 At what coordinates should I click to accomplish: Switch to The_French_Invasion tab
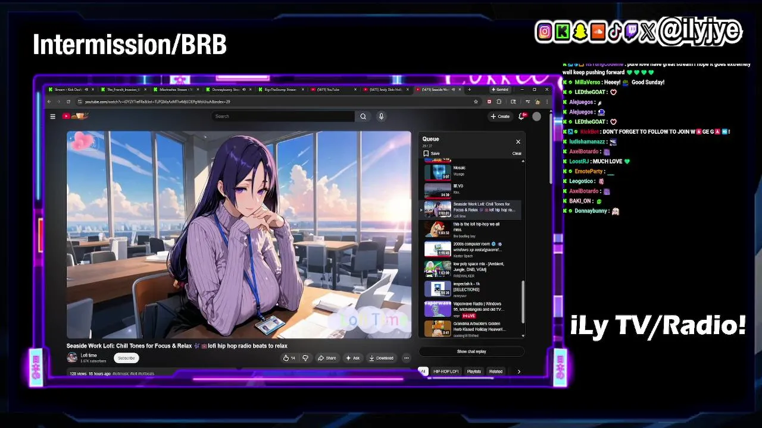(x=123, y=90)
